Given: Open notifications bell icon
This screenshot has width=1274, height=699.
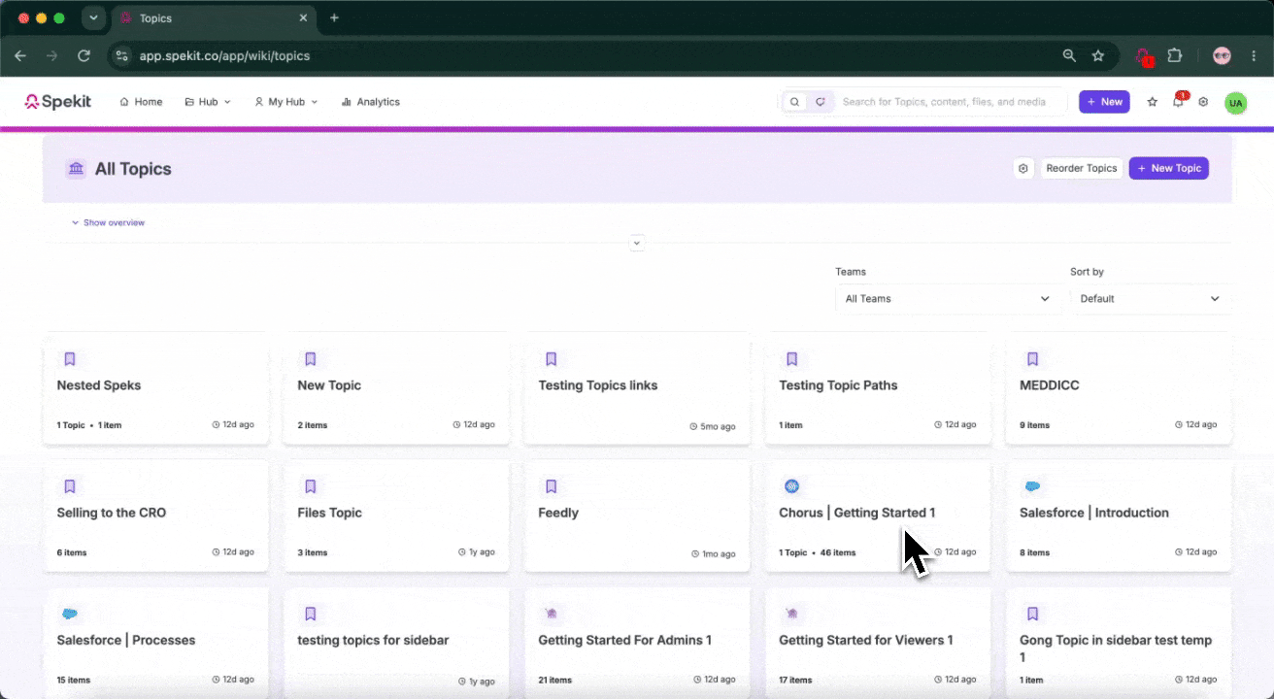Looking at the screenshot, I should [1178, 102].
